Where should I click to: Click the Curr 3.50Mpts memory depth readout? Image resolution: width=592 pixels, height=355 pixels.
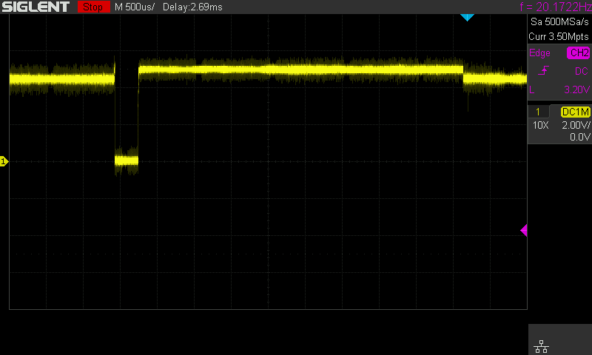point(559,35)
